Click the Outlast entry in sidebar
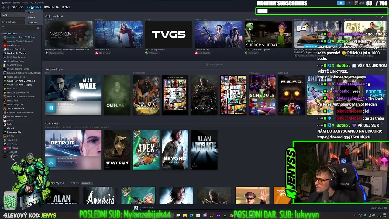 click(11, 128)
